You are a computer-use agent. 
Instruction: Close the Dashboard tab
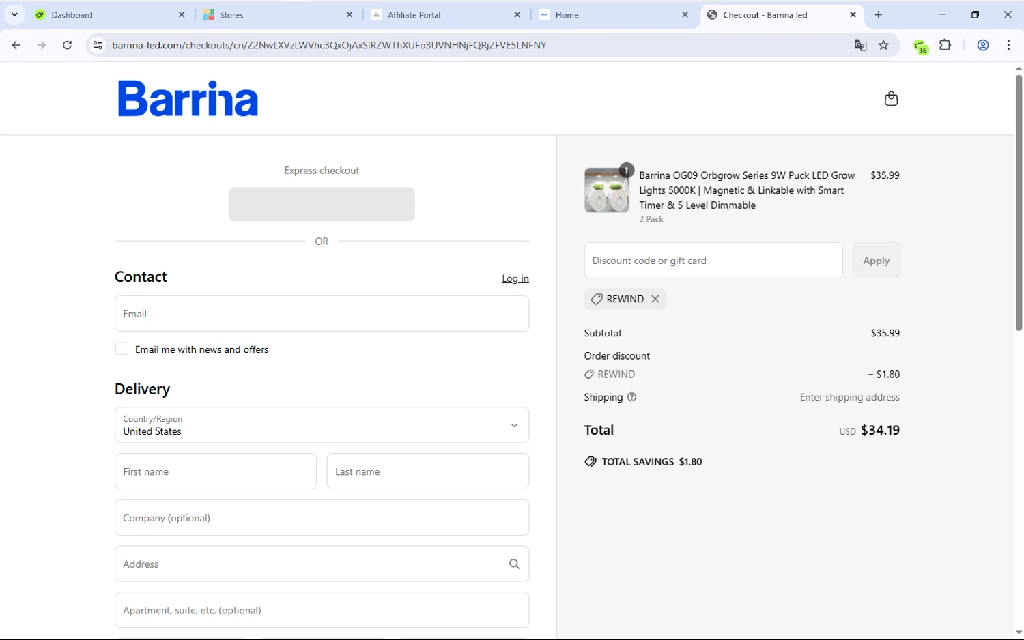point(182,14)
